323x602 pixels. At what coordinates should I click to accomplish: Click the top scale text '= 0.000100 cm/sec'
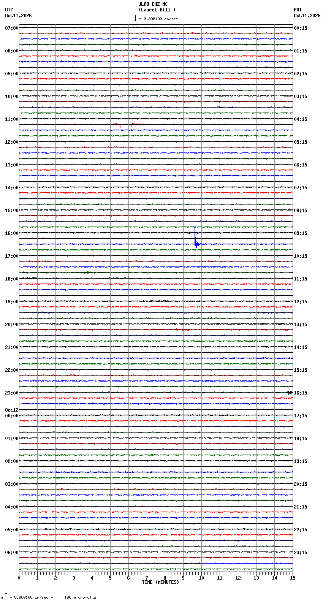(158, 19)
